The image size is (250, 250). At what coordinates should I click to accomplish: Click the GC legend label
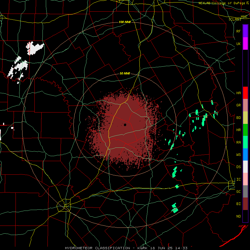[238, 192]
